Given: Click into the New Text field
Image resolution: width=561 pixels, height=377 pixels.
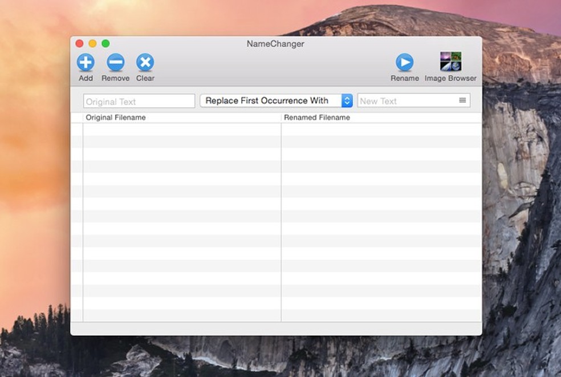Looking at the screenshot, I should pos(406,101).
